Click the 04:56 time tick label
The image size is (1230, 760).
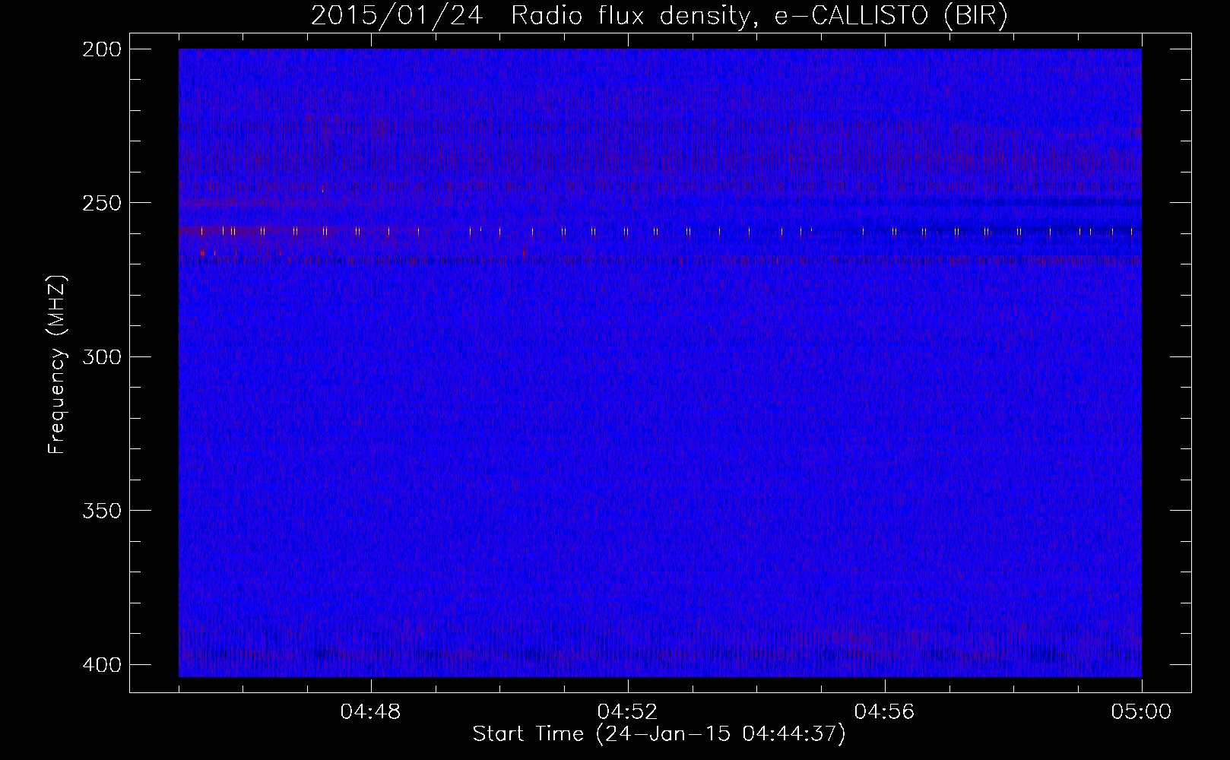[885, 712]
